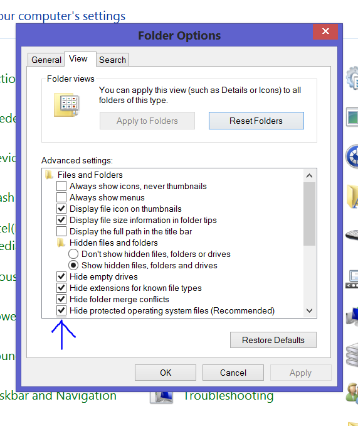Click the Files and Folders folder icon
This screenshot has height=426, width=358.
point(49,175)
